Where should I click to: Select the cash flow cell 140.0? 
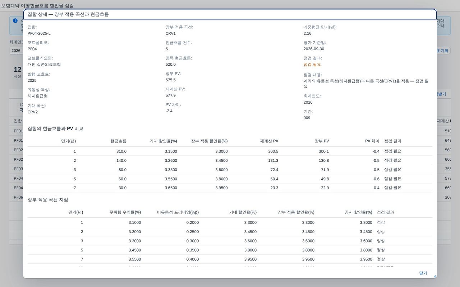coord(121,160)
